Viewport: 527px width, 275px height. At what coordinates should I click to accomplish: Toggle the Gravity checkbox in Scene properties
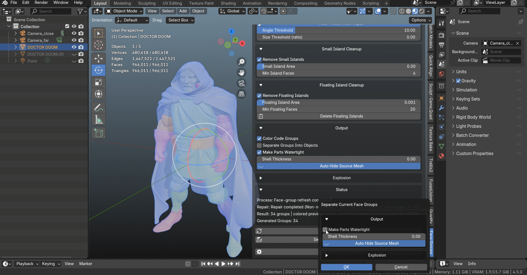tap(458, 81)
